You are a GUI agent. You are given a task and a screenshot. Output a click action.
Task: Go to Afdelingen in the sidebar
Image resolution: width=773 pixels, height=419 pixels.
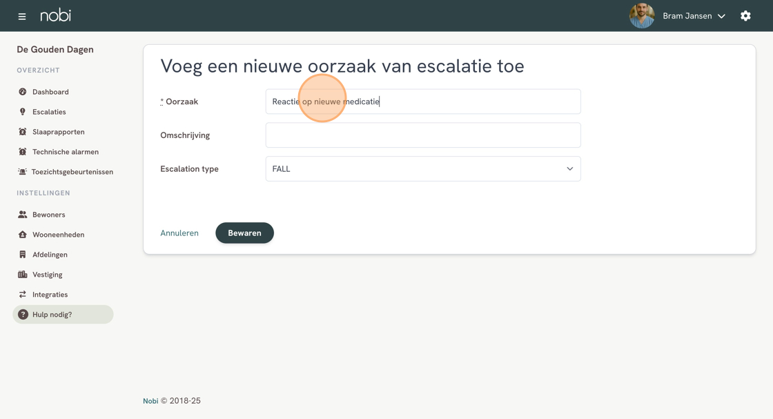50,254
